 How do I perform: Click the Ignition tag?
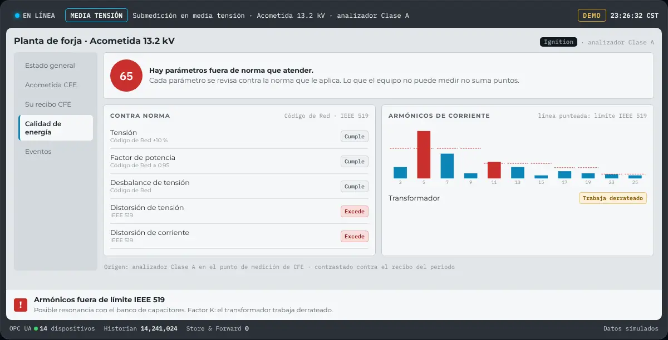(x=558, y=42)
